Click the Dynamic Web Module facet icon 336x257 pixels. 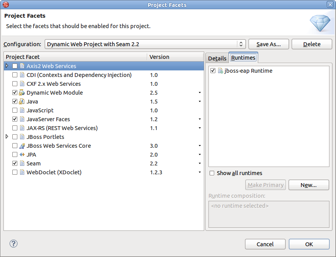(x=21, y=92)
